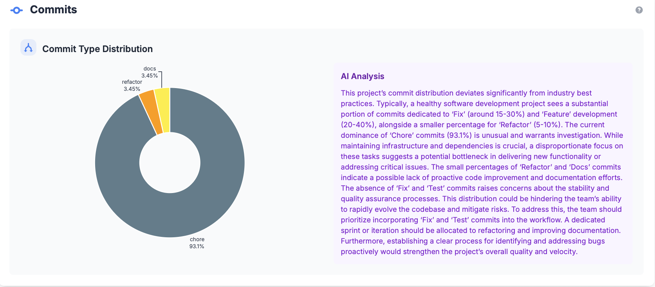The width and height of the screenshot is (655, 287).
Task: Click the last line of AI analysis text
Action: (x=459, y=252)
